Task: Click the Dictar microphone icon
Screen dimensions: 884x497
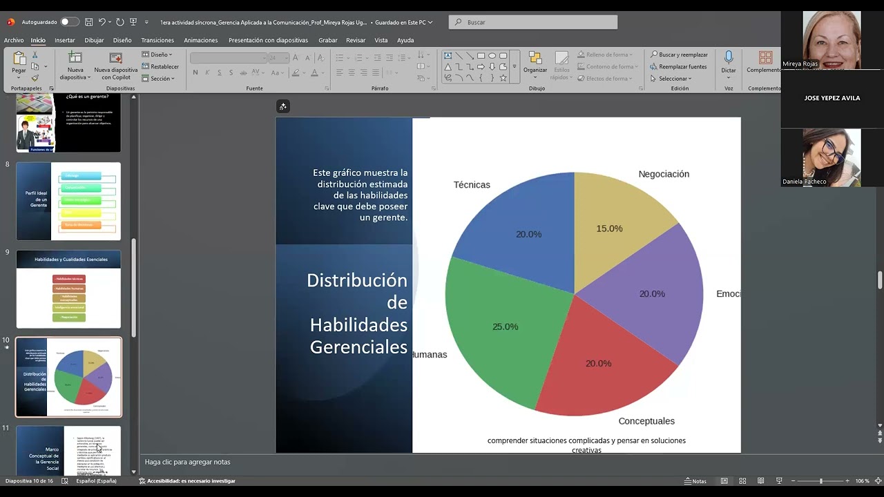Action: coord(729,58)
